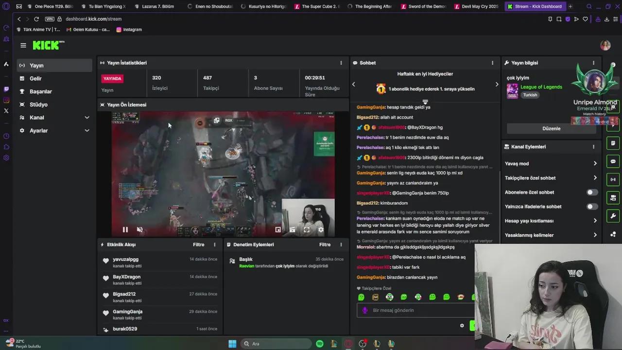Expand Yavaş mod settings chevron
This screenshot has height=350, width=622.
click(x=595, y=163)
